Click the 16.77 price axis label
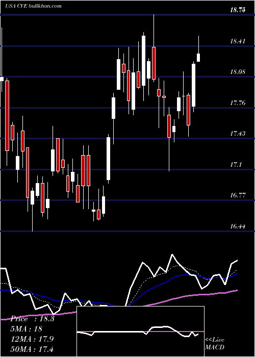The width and height of the screenshot is (255, 357). 238,195
